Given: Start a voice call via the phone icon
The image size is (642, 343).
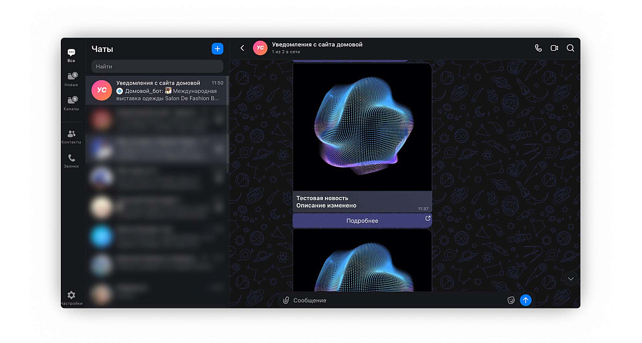Looking at the screenshot, I should tap(538, 48).
